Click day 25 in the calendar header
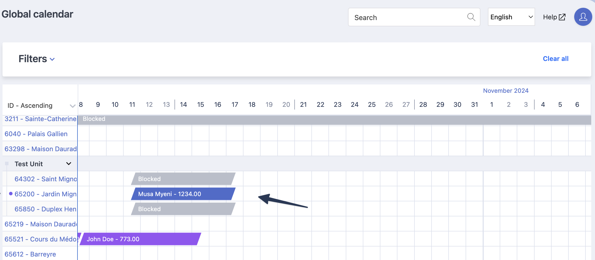Screen dimensions: 595x260 click(x=372, y=105)
